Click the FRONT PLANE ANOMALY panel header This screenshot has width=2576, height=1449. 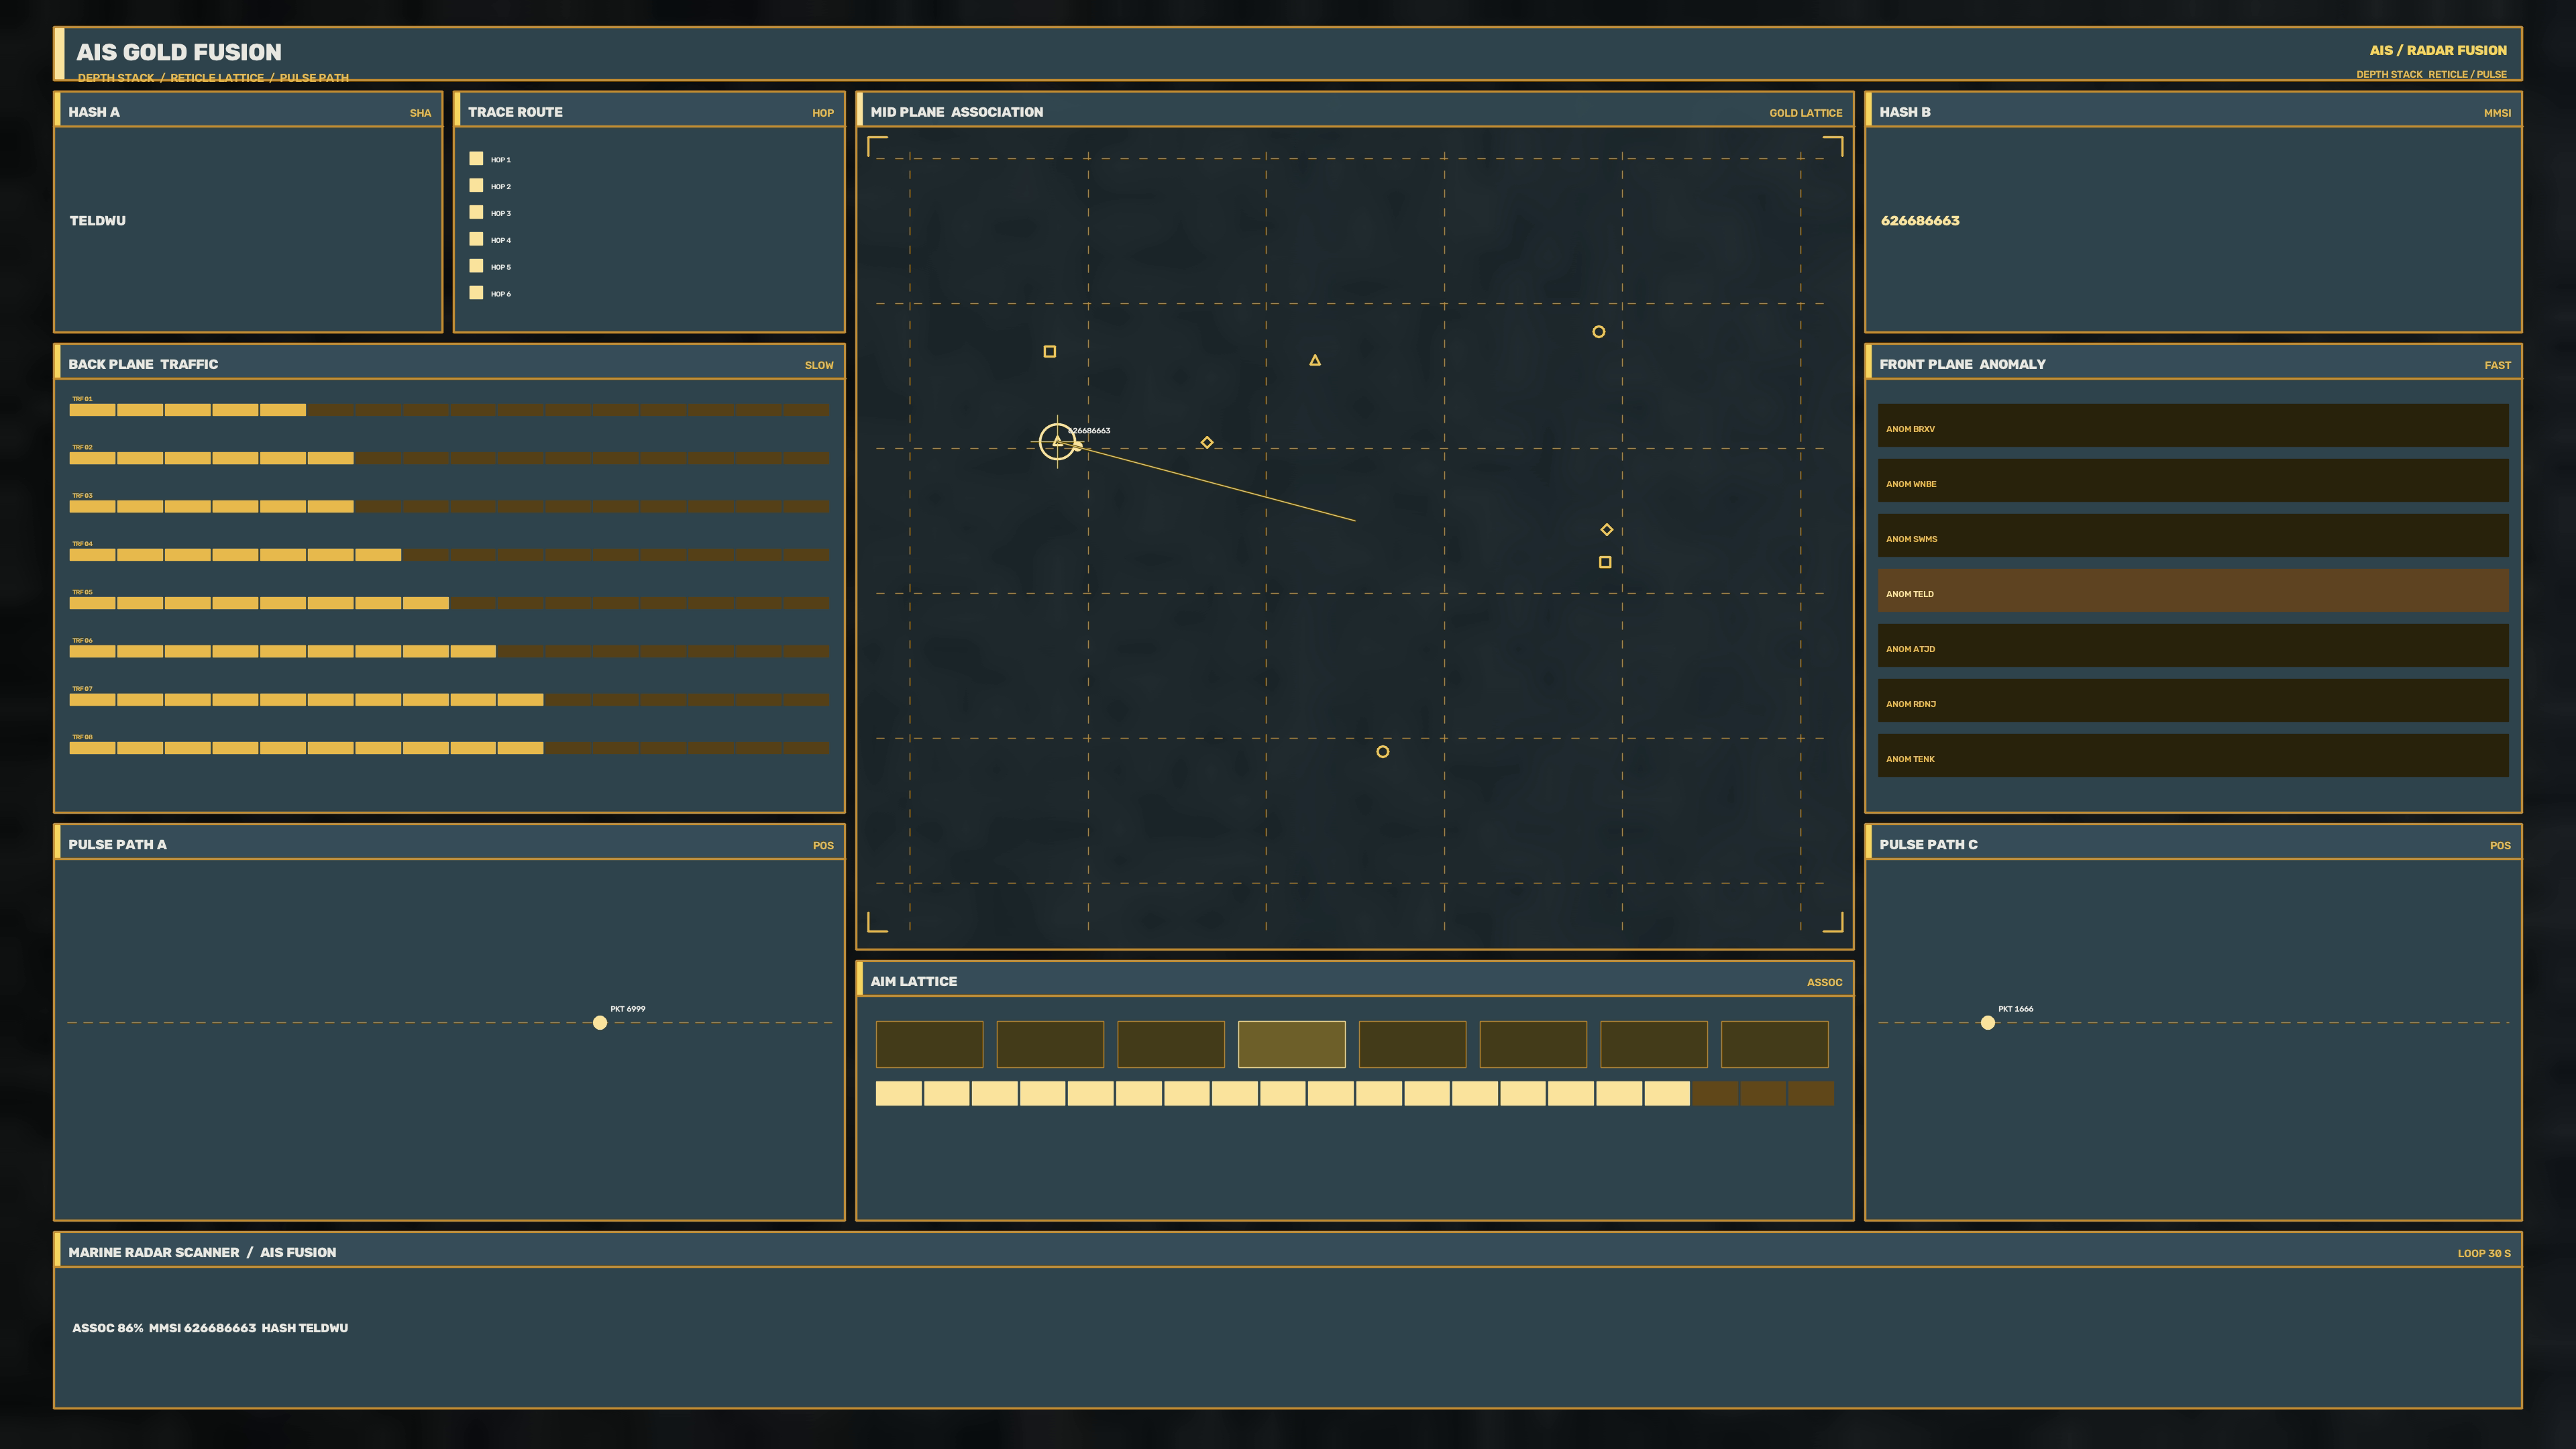click(2193, 362)
